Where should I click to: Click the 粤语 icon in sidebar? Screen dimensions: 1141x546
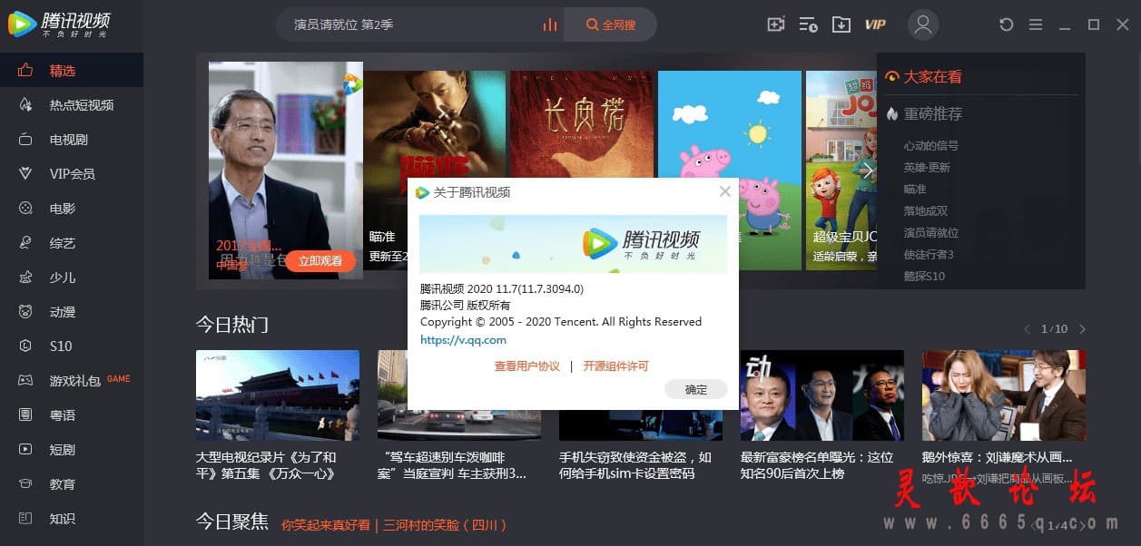point(25,415)
